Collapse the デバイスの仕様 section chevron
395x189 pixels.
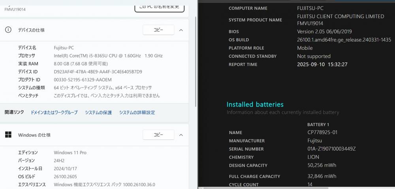click(x=181, y=30)
